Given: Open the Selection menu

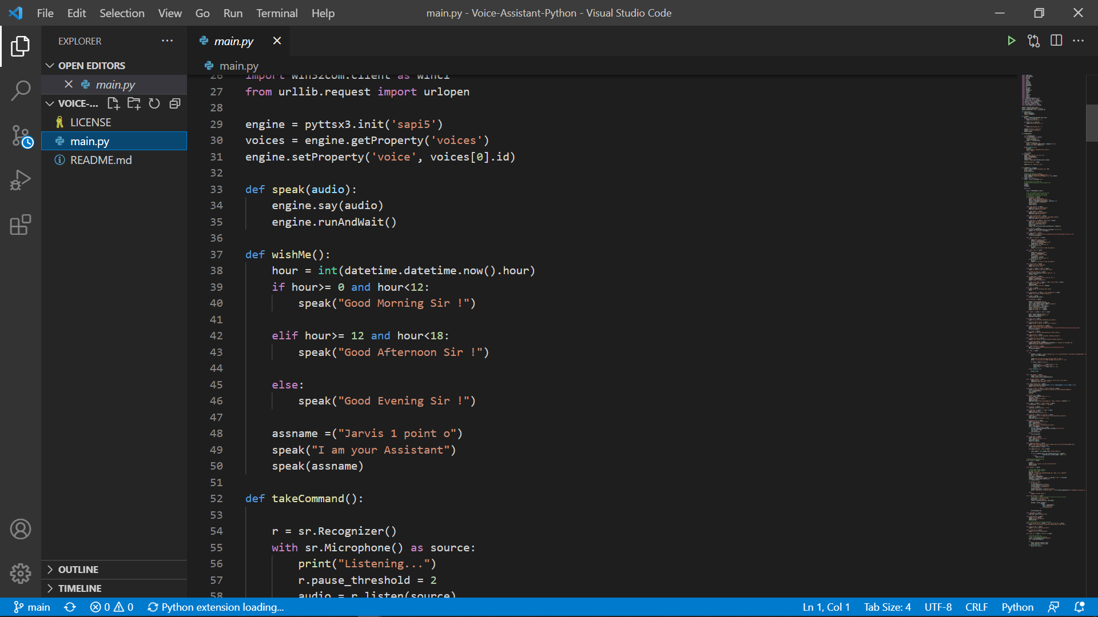Looking at the screenshot, I should pyautogui.click(x=122, y=13).
